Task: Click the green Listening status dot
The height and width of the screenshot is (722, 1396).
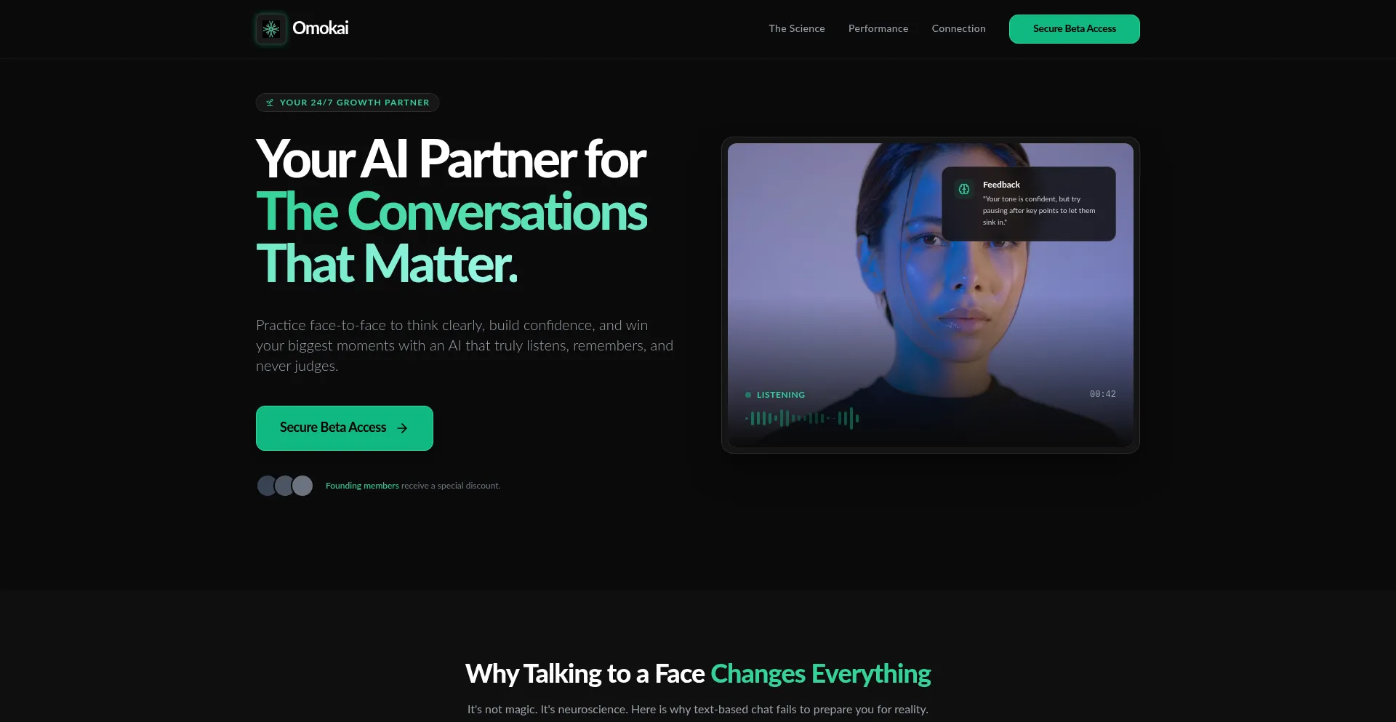Action: pos(747,395)
